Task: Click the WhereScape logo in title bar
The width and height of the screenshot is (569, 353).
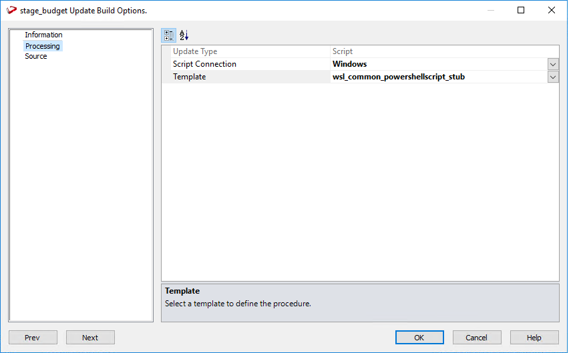Action: [11, 11]
